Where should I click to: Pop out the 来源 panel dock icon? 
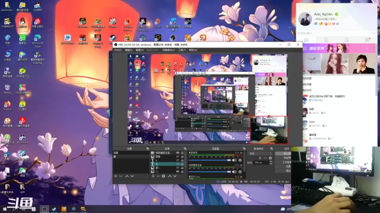185,149
